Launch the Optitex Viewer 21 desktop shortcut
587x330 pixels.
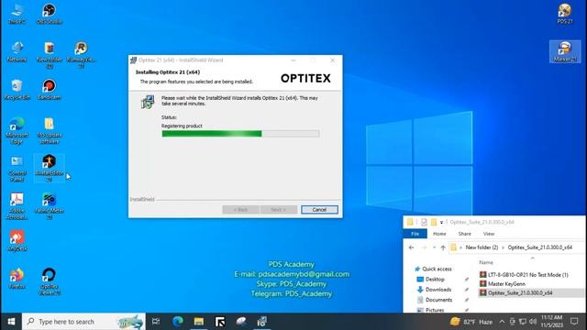pos(49,281)
